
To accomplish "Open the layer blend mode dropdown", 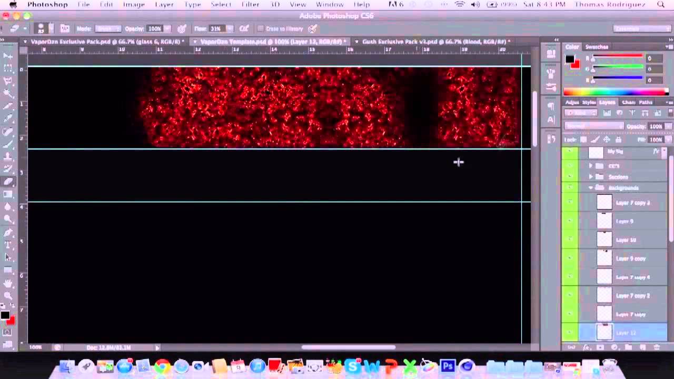I will pyautogui.click(x=593, y=126).
